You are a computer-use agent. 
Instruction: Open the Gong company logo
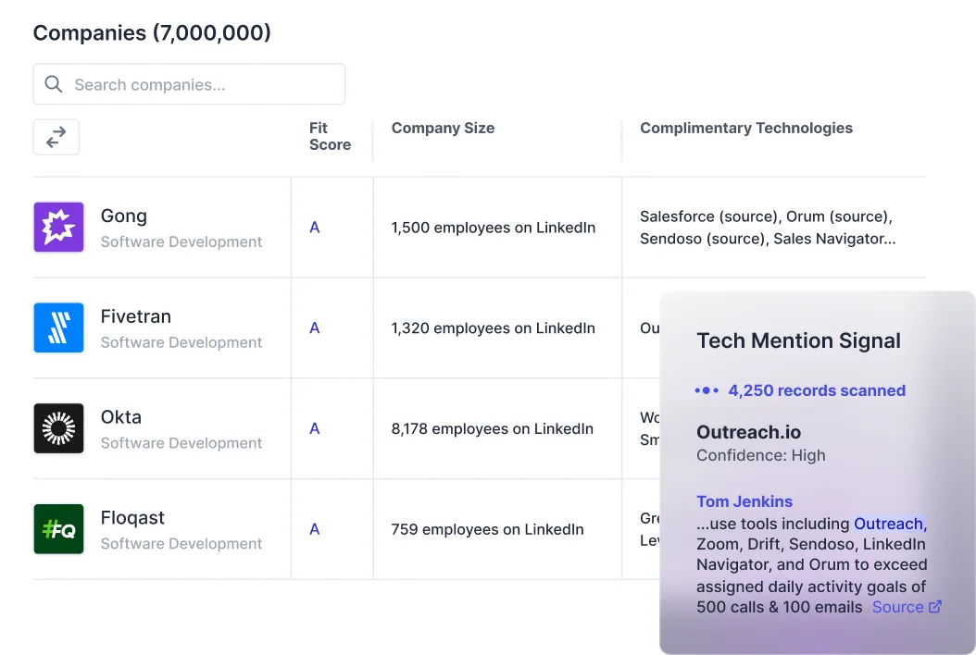(x=58, y=227)
